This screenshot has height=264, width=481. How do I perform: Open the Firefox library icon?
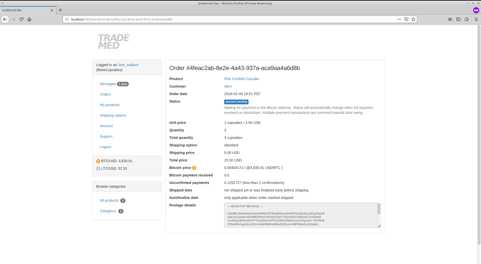click(450, 19)
